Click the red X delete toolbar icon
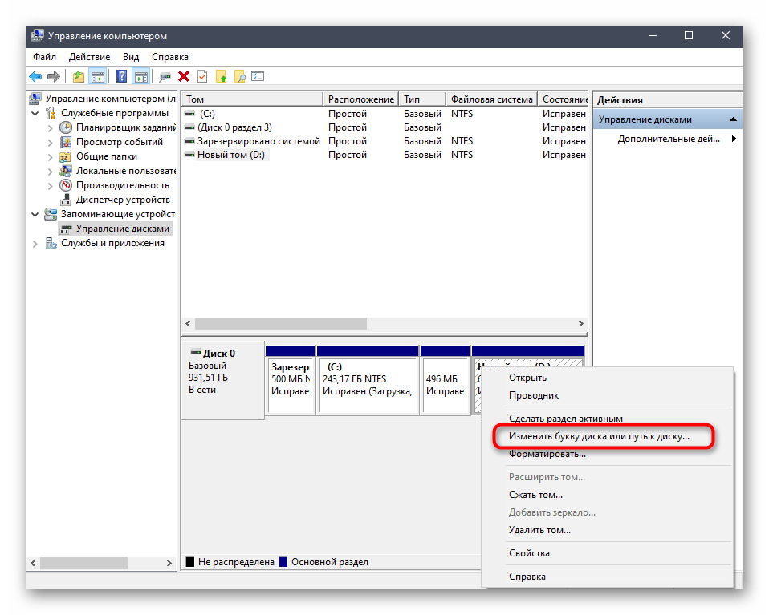This screenshot has width=769, height=615. tap(184, 77)
